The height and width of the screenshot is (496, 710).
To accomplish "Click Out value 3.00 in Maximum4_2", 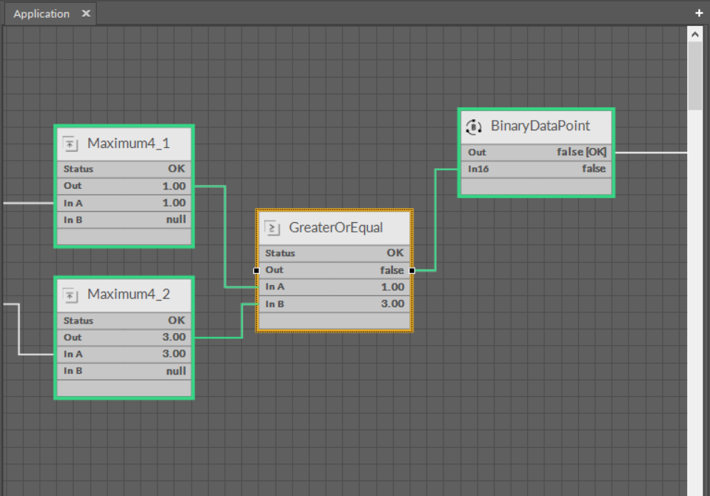I will 174,338.
